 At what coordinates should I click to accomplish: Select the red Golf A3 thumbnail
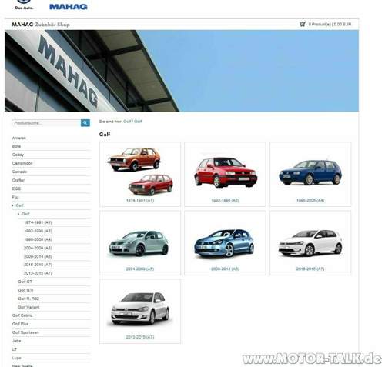225,174
